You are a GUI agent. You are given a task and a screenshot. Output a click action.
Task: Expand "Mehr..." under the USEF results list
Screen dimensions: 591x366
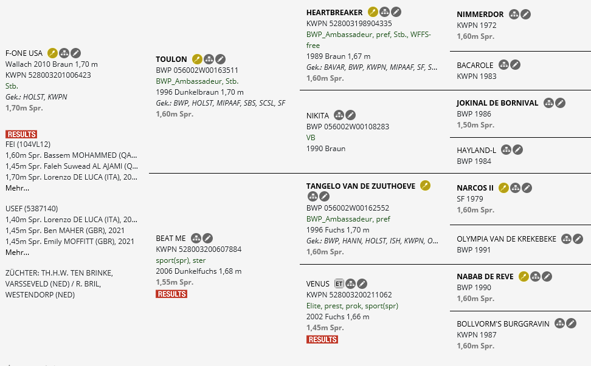pyautogui.click(x=17, y=252)
